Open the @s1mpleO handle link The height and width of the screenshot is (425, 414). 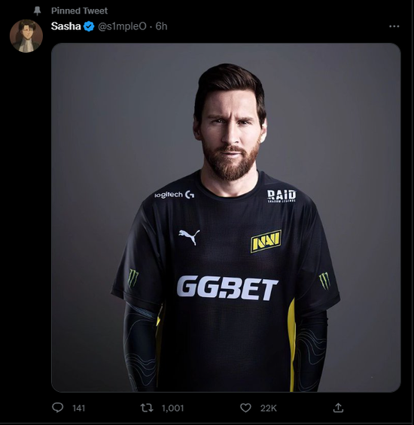pyautogui.click(x=122, y=26)
